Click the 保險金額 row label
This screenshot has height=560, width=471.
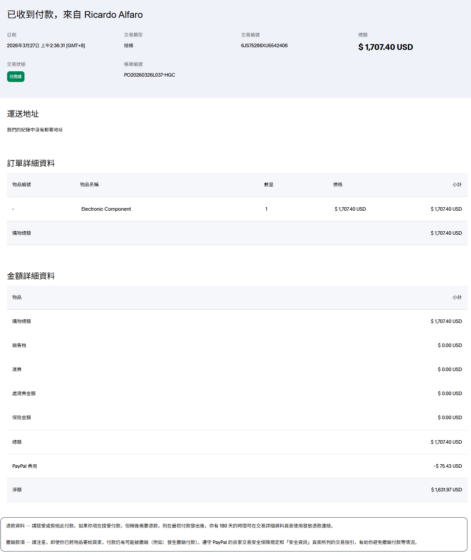tap(22, 417)
